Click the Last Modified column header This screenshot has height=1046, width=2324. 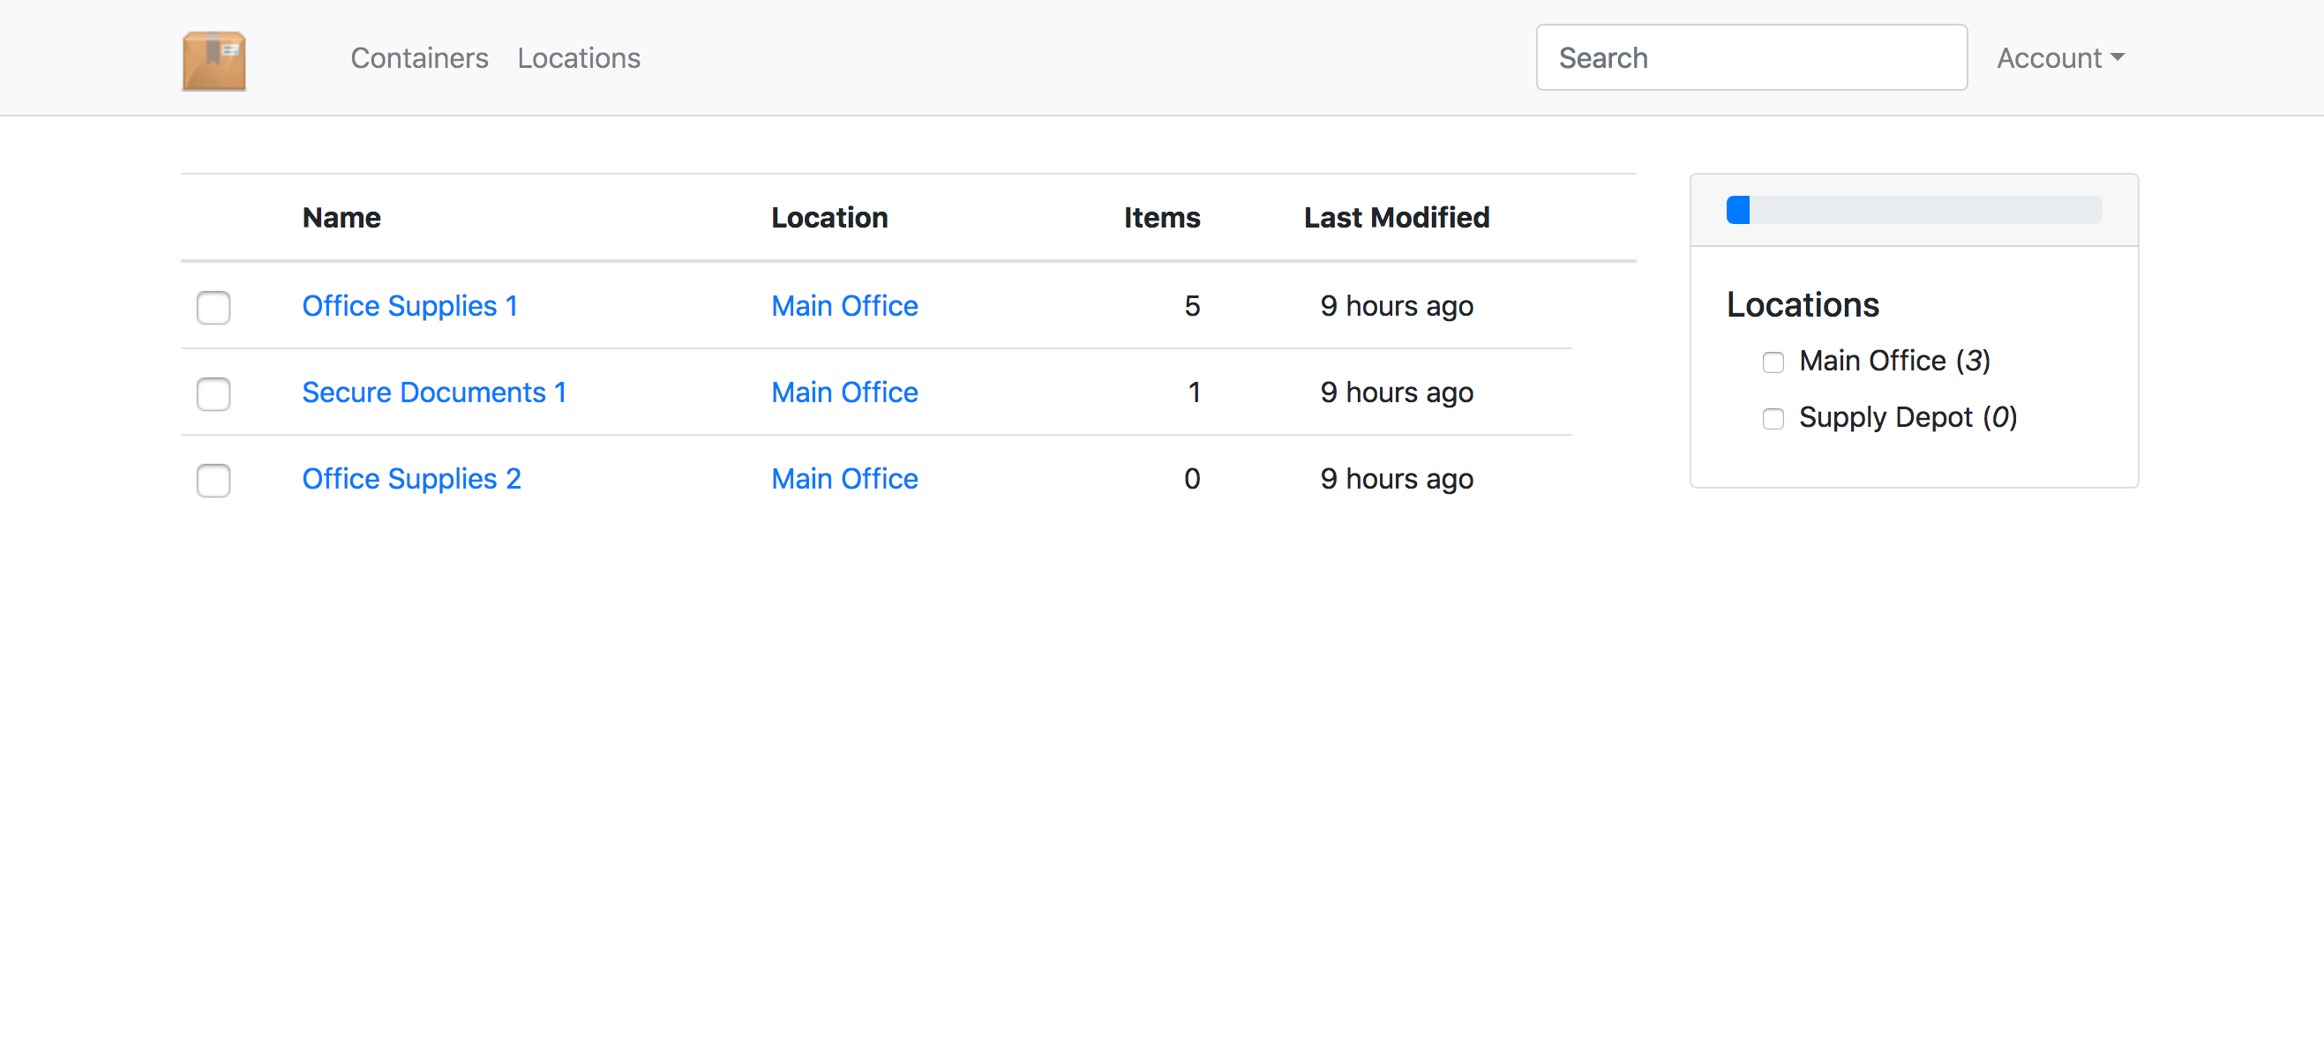coord(1396,217)
